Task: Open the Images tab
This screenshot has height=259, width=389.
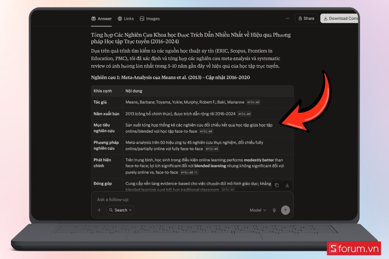Action: pos(150,19)
